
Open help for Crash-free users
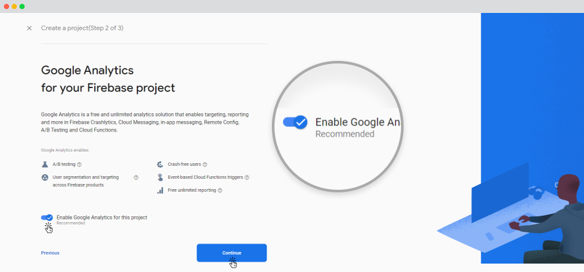(205, 164)
